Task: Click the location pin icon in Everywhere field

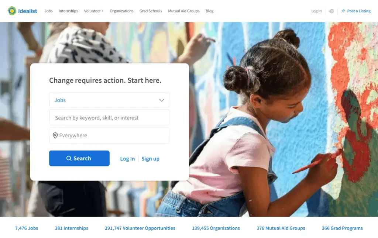Action: (55, 135)
